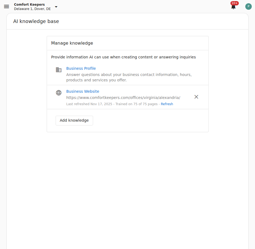Click the Business Profile building icon
This screenshot has width=255, height=249.
[59, 70]
